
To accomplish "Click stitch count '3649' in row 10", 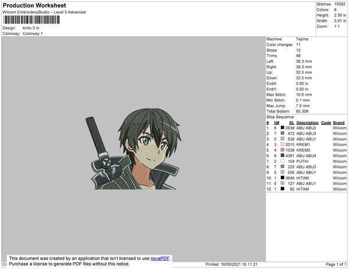I will (x=290, y=178).
